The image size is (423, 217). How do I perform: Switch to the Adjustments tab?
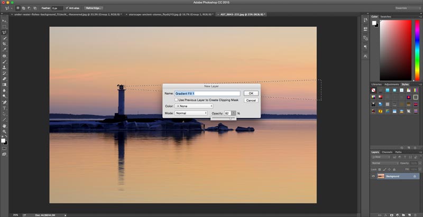(391, 84)
